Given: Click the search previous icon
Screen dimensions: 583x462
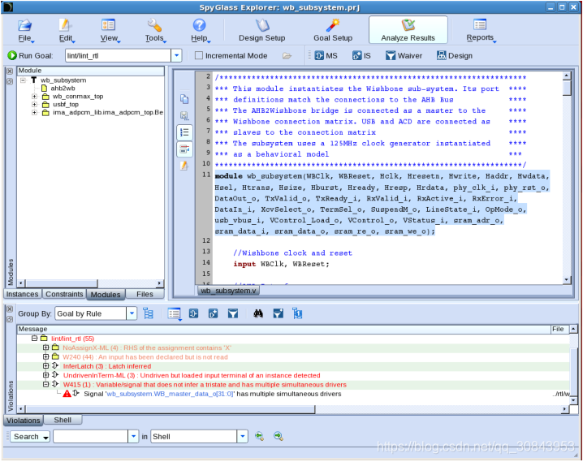Looking at the screenshot, I should pyautogui.click(x=259, y=436).
